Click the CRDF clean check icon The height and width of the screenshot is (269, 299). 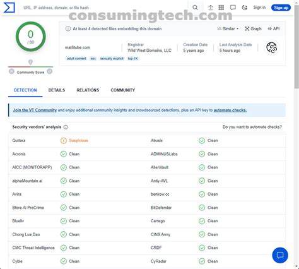tap(202, 248)
